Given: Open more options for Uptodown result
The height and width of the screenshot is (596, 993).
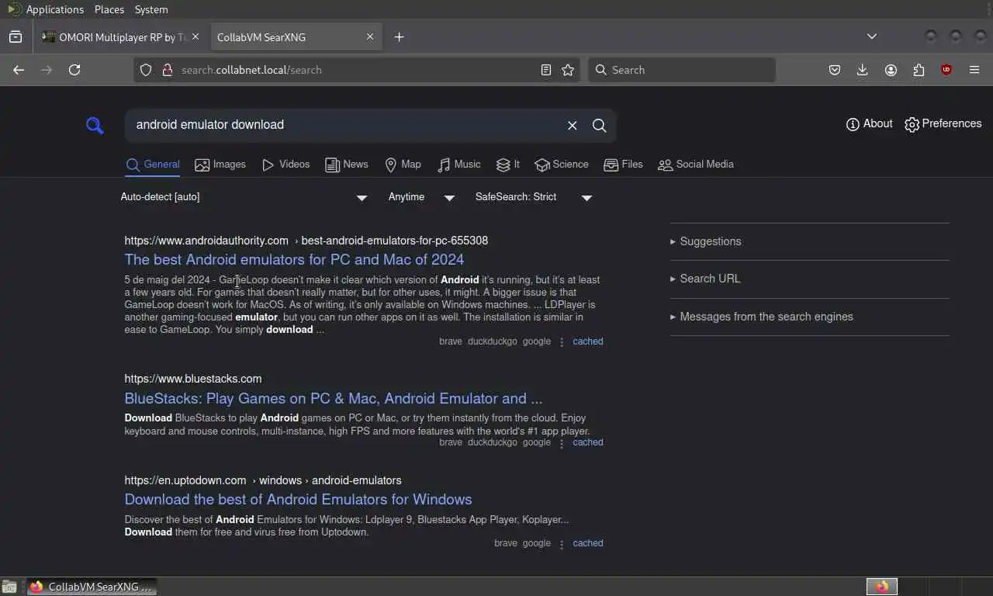Looking at the screenshot, I should 562,544.
